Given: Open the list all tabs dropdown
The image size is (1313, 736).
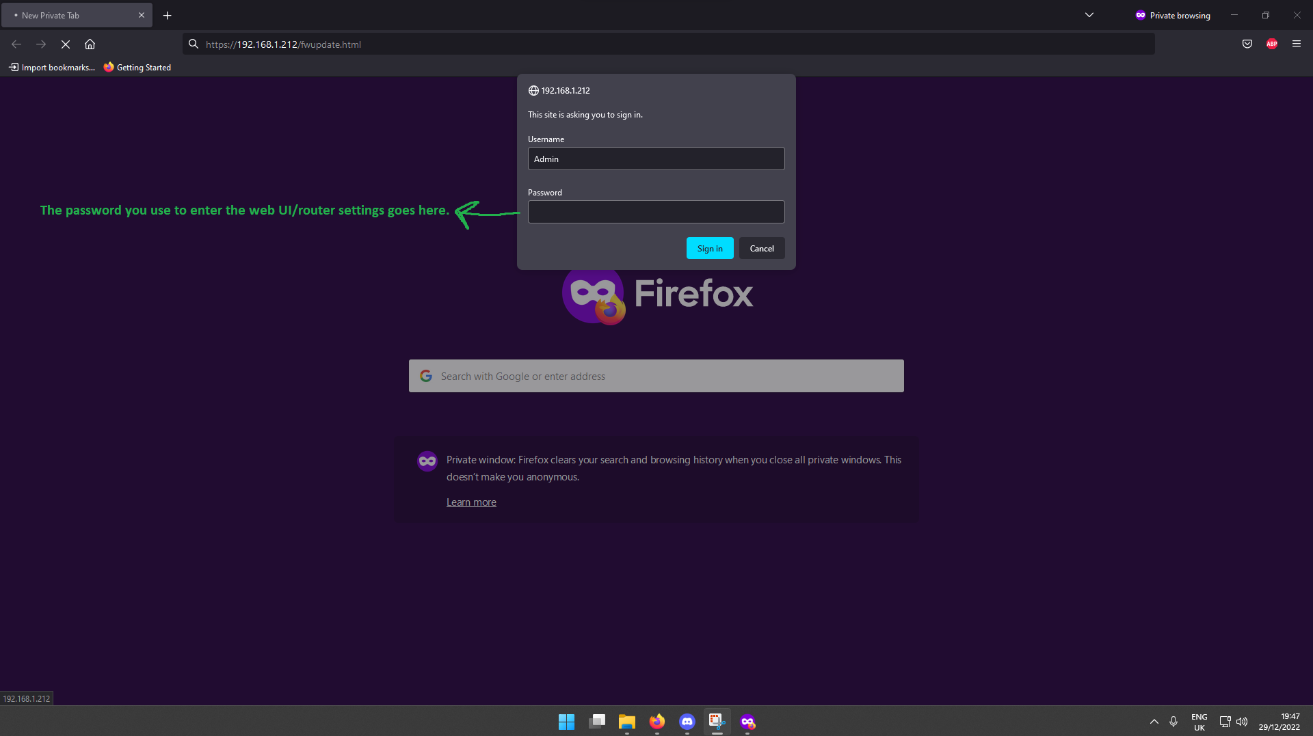Looking at the screenshot, I should (1089, 15).
